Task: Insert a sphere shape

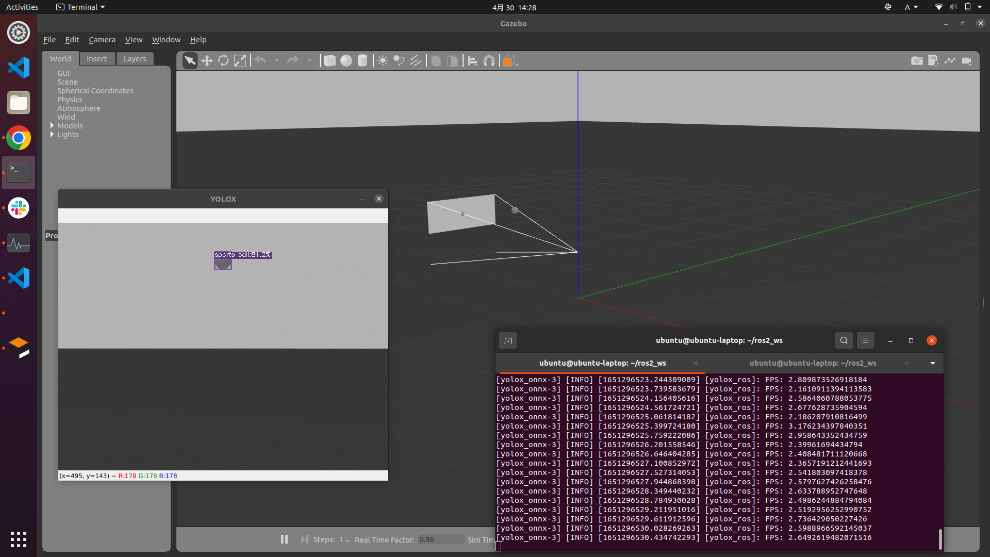Action: click(346, 61)
